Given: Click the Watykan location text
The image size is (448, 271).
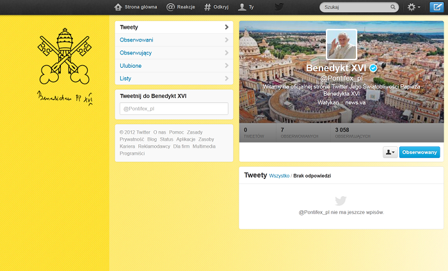Looking at the screenshot, I should pyautogui.click(x=328, y=102).
